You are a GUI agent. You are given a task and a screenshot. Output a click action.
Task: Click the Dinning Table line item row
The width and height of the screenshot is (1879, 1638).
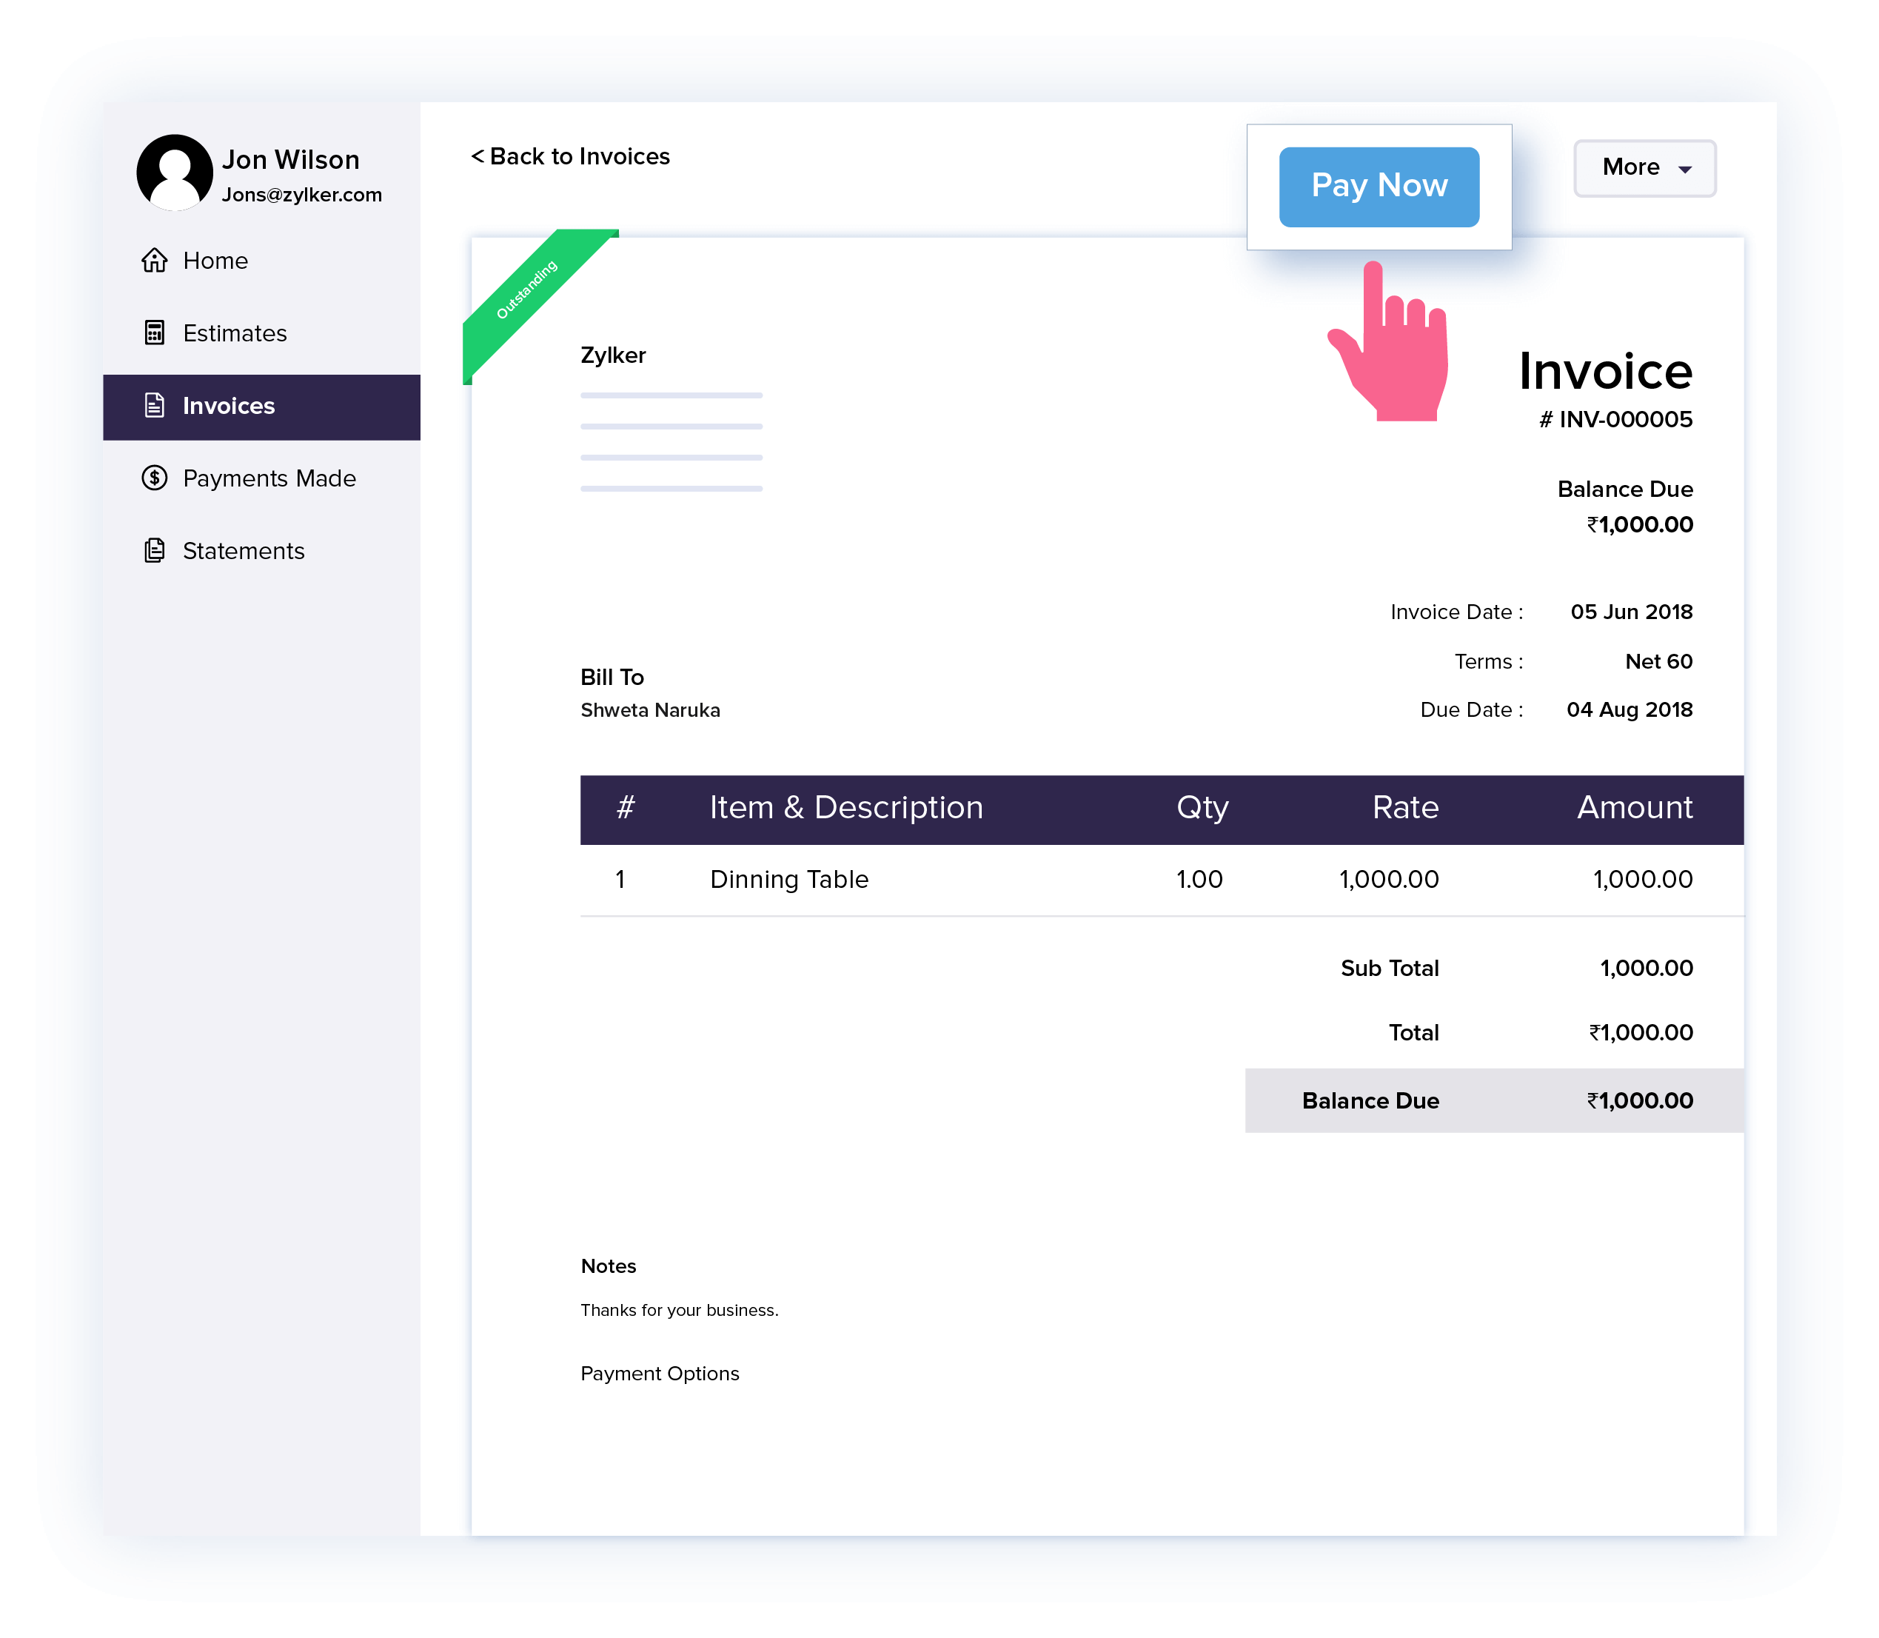pyautogui.click(x=788, y=878)
